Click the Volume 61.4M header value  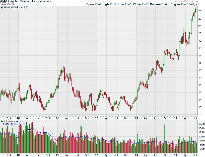159,4
